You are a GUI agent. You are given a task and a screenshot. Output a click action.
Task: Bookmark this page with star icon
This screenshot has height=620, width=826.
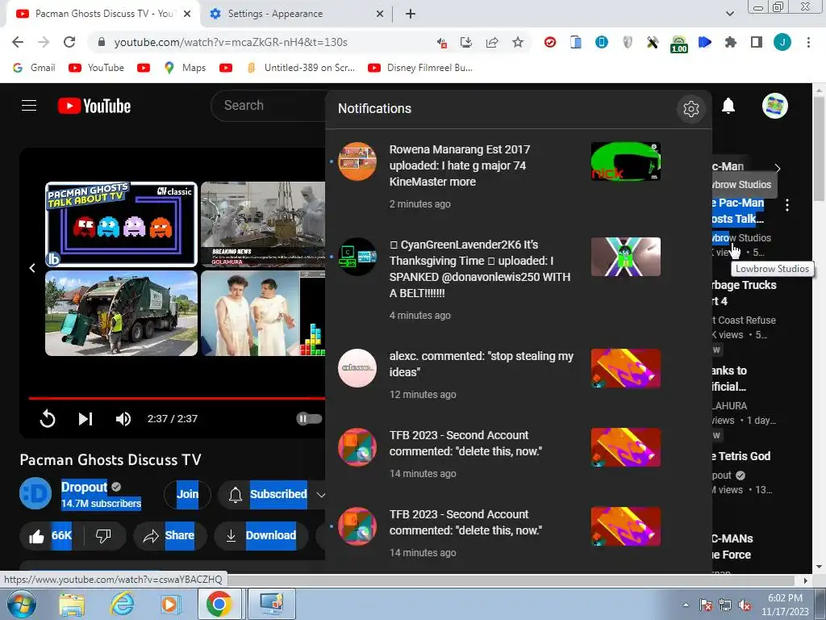[518, 42]
